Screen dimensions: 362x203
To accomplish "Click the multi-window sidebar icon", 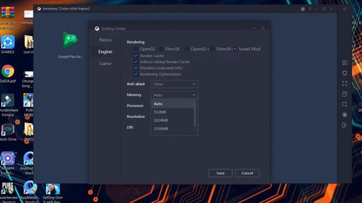I will click(344, 94).
